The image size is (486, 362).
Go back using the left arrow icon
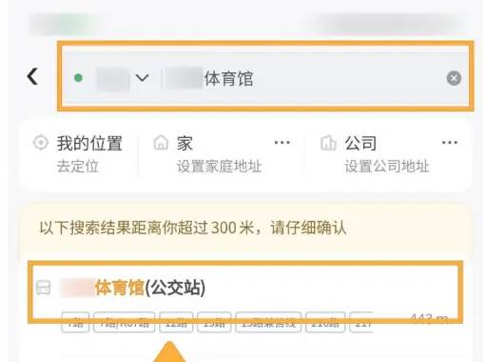(32, 76)
